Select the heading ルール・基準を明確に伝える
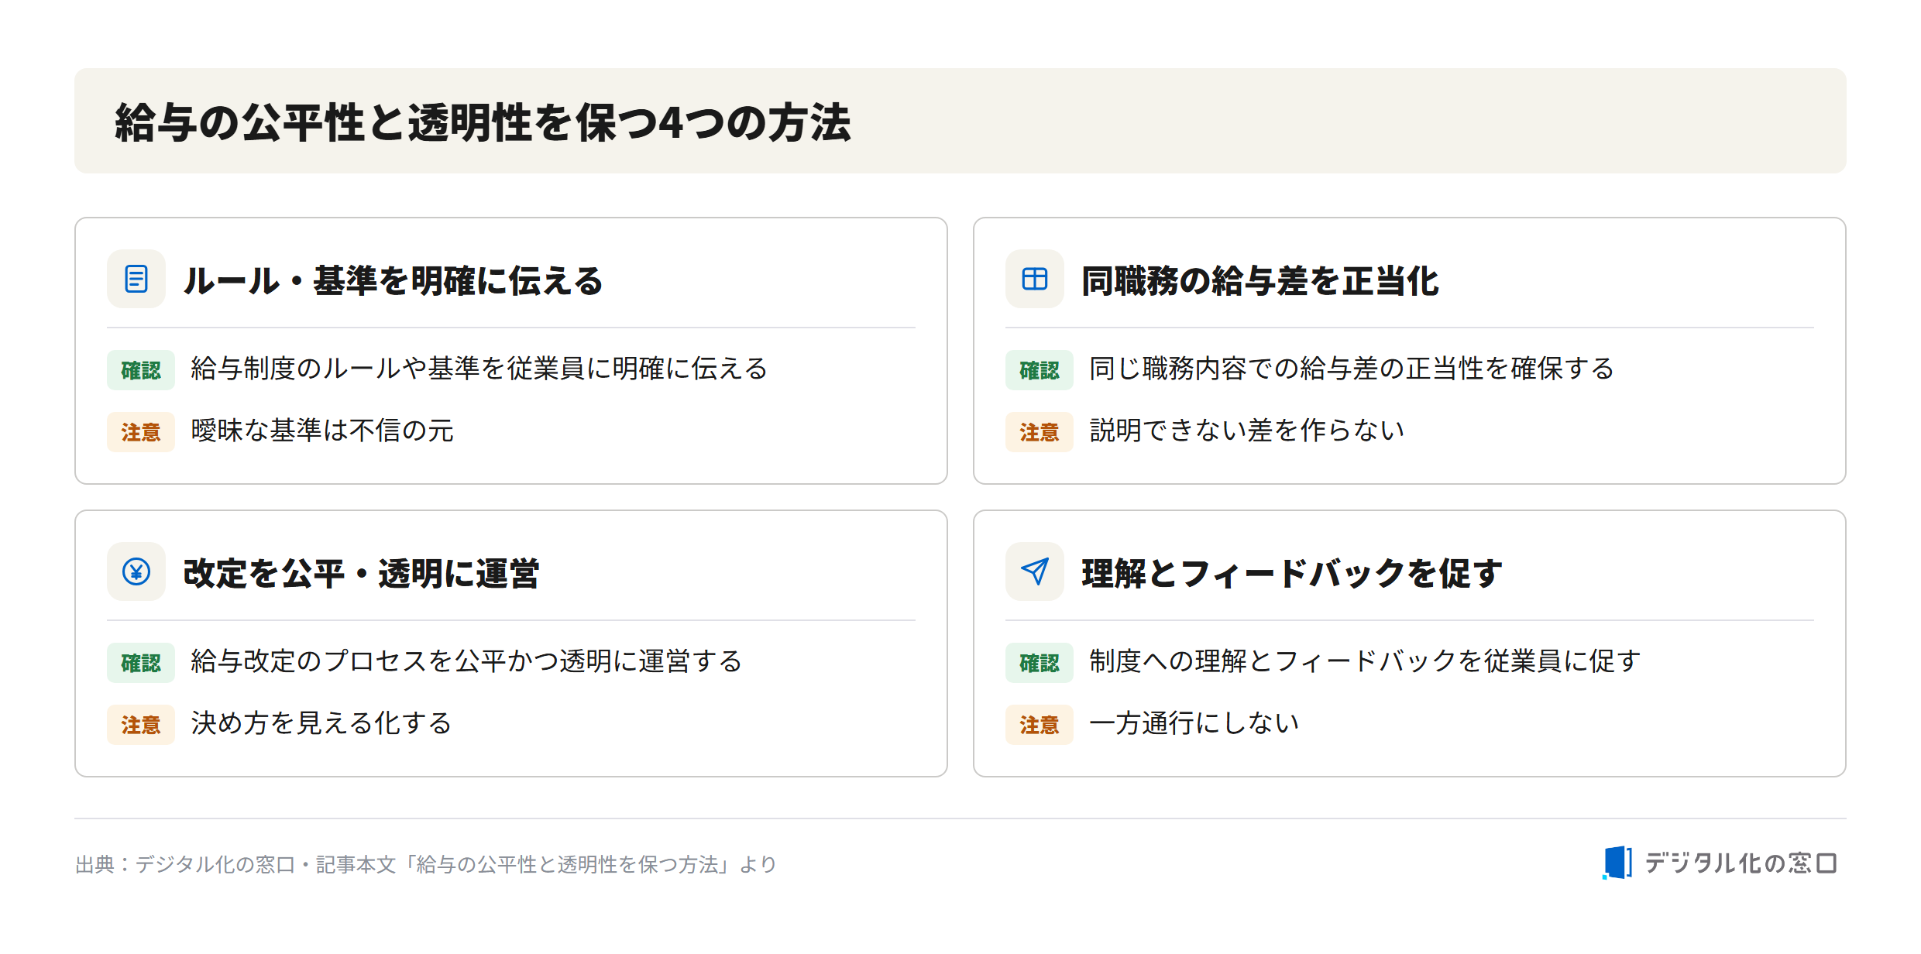This screenshot has width=1921, height=954. (x=393, y=280)
